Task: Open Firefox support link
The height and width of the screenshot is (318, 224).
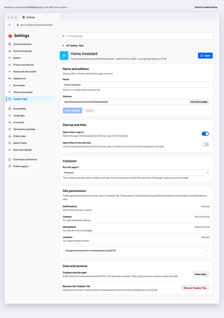Action: [x=29, y=166]
